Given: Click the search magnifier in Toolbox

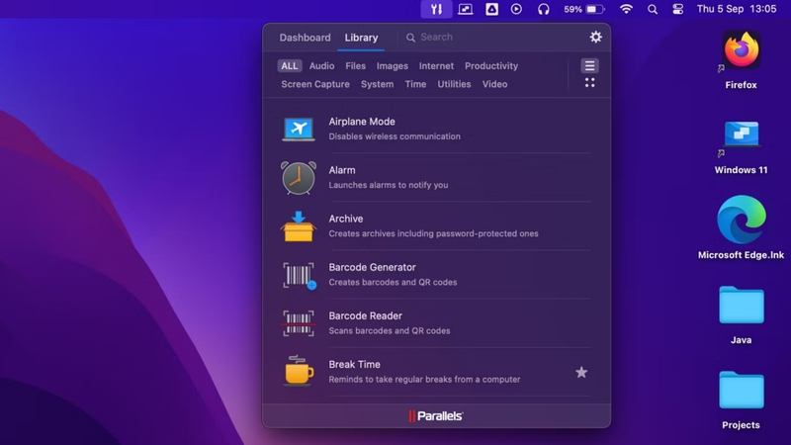Looking at the screenshot, I should tap(410, 38).
